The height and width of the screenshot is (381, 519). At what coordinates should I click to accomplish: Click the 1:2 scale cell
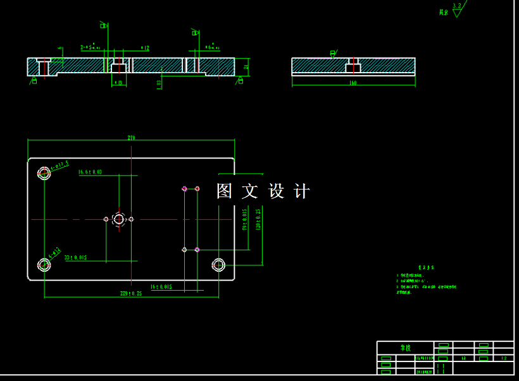[x=504, y=358]
